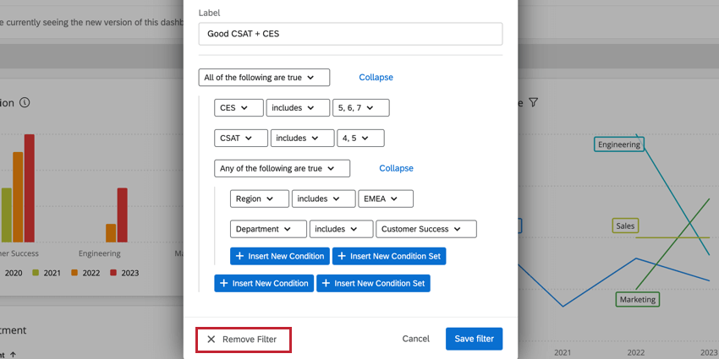
Task: Click the info icon beside the chart title
Action: click(25, 102)
